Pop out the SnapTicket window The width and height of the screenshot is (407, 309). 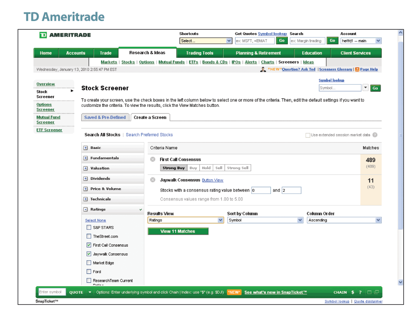(x=376, y=292)
